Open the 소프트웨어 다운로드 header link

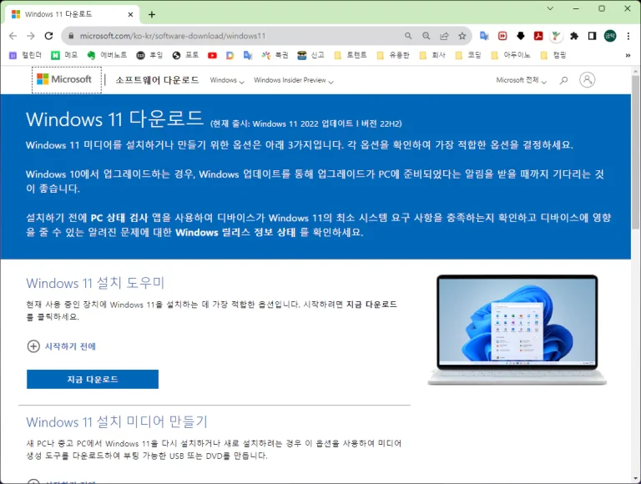tap(157, 80)
